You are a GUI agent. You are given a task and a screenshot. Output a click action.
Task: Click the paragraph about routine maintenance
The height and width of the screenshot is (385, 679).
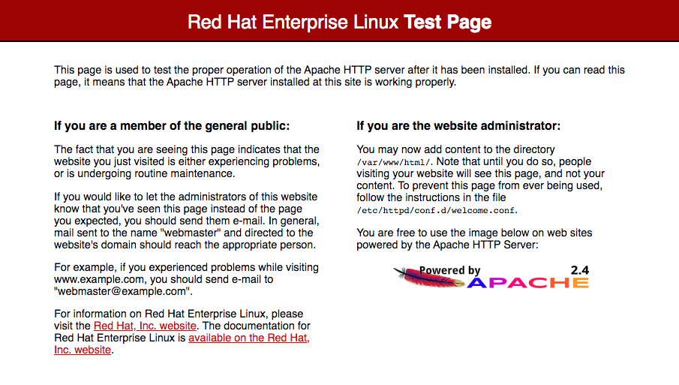tap(187, 162)
